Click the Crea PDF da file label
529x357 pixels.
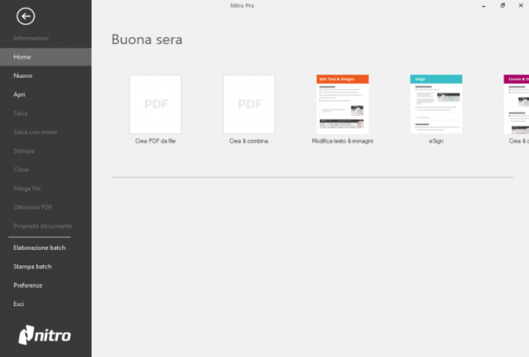coord(156,141)
